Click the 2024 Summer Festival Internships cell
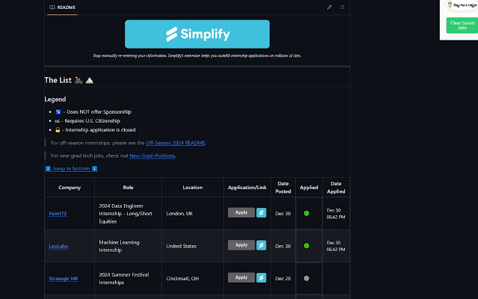This screenshot has width=478, height=299. click(128, 278)
